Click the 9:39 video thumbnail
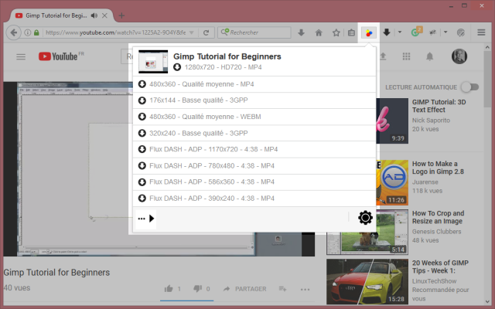 (x=392, y=121)
